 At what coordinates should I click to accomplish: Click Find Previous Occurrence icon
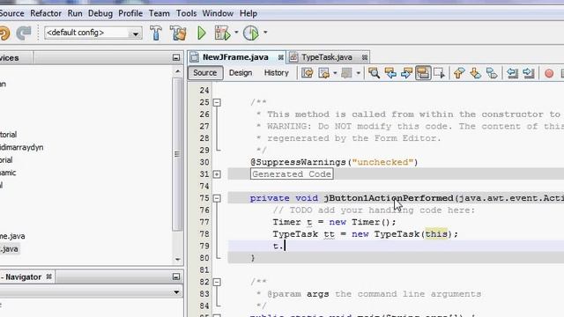click(x=390, y=73)
